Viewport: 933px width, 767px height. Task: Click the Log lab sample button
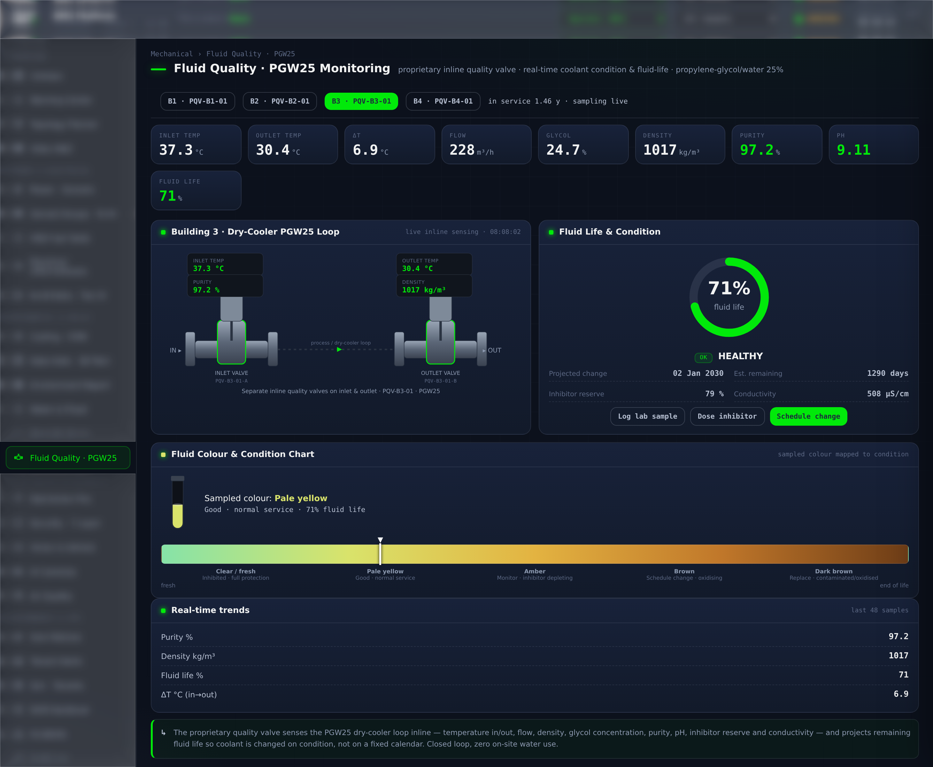click(648, 416)
